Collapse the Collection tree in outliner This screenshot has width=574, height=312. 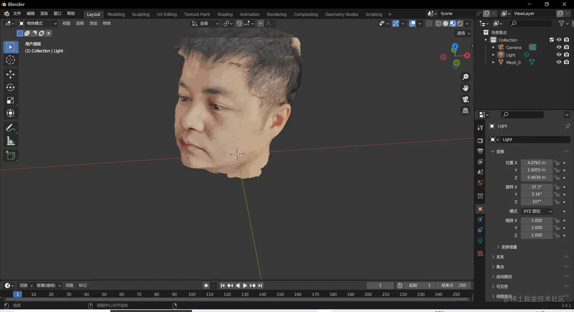(x=486, y=40)
